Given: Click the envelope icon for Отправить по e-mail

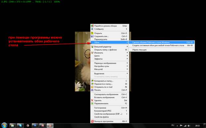Looking at the screenshot, I should coord(92,87).
